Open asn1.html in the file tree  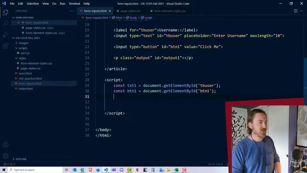point(25,74)
